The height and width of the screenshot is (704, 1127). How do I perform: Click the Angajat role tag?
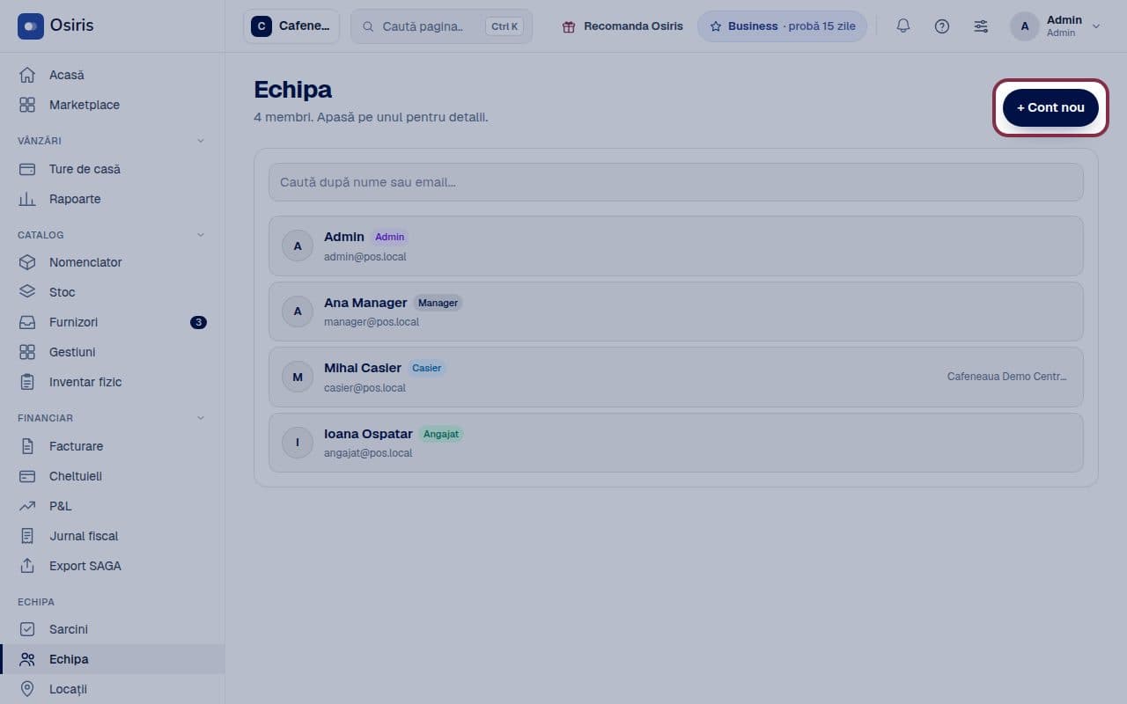pos(440,434)
